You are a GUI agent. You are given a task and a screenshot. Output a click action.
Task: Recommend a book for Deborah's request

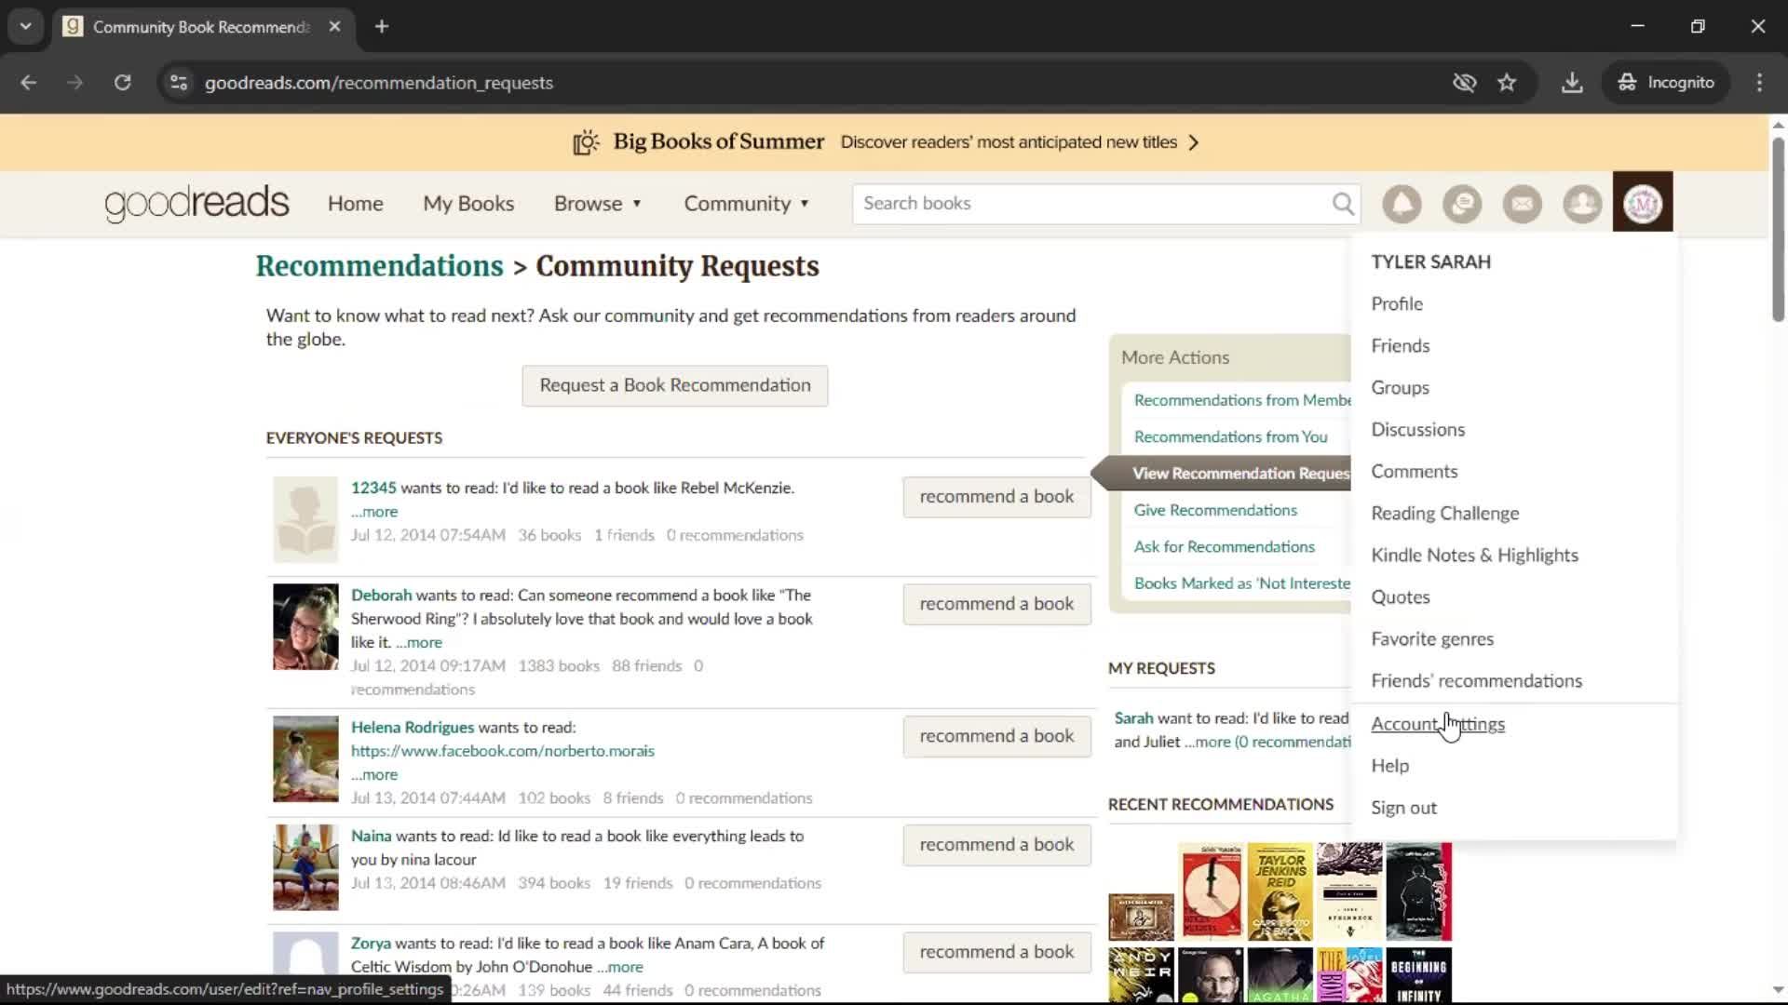(996, 604)
